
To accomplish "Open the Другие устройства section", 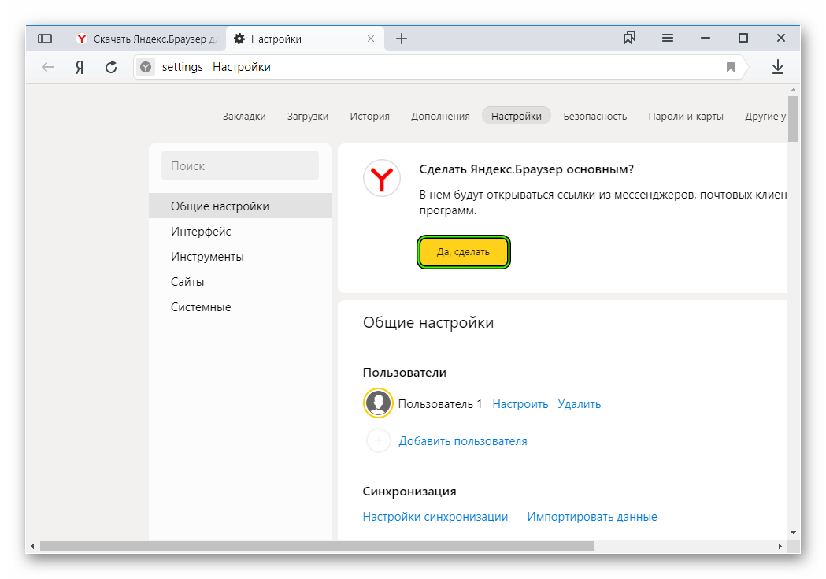I will coord(765,116).
